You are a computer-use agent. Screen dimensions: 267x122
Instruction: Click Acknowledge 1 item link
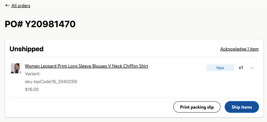(x=239, y=49)
